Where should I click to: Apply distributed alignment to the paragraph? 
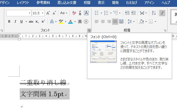coord(121,22)
